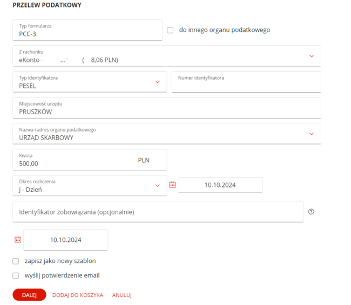Focus the 'Typ formularza' PCC-3 field
This screenshot has width=351, height=305.
click(87, 30)
